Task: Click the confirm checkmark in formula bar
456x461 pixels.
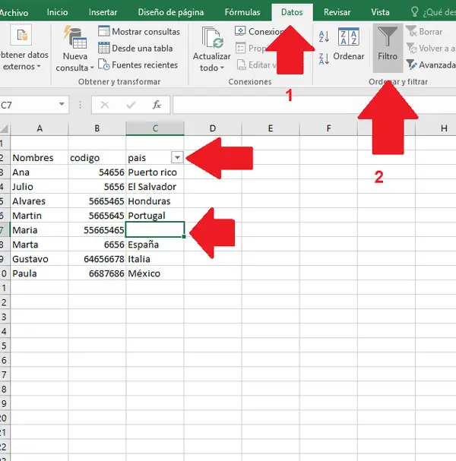Action: 131,105
